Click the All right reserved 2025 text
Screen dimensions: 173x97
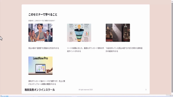(86, 90)
